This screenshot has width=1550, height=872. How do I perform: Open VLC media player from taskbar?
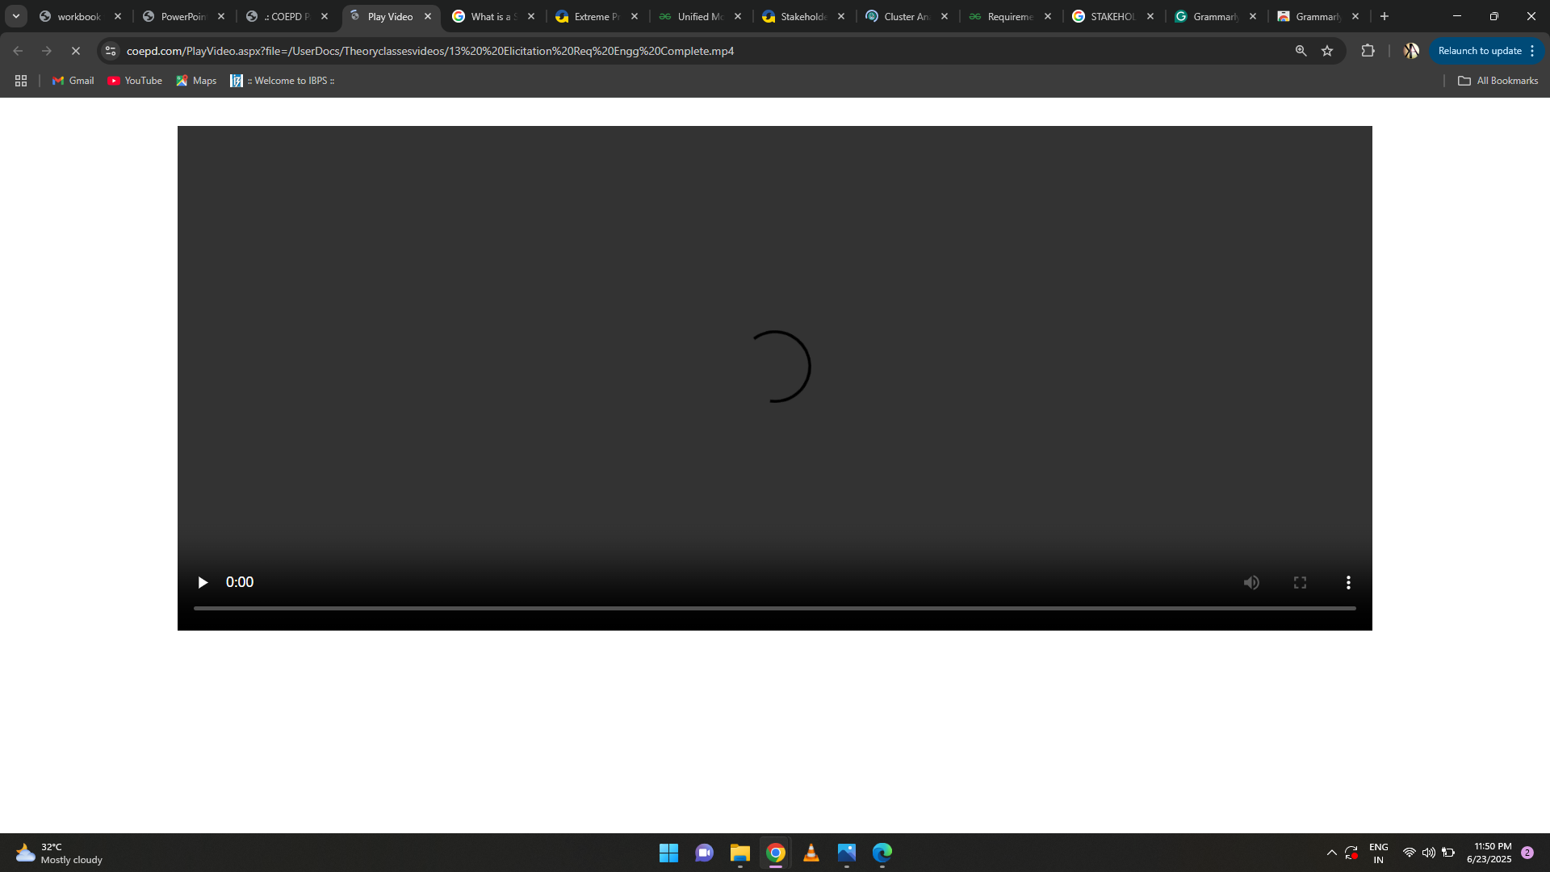point(811,853)
